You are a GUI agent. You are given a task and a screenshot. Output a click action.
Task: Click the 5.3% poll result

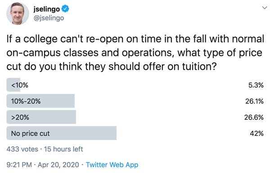[x=256, y=85]
